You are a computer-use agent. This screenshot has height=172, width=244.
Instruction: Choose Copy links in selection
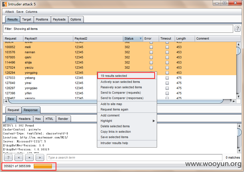[127, 132]
